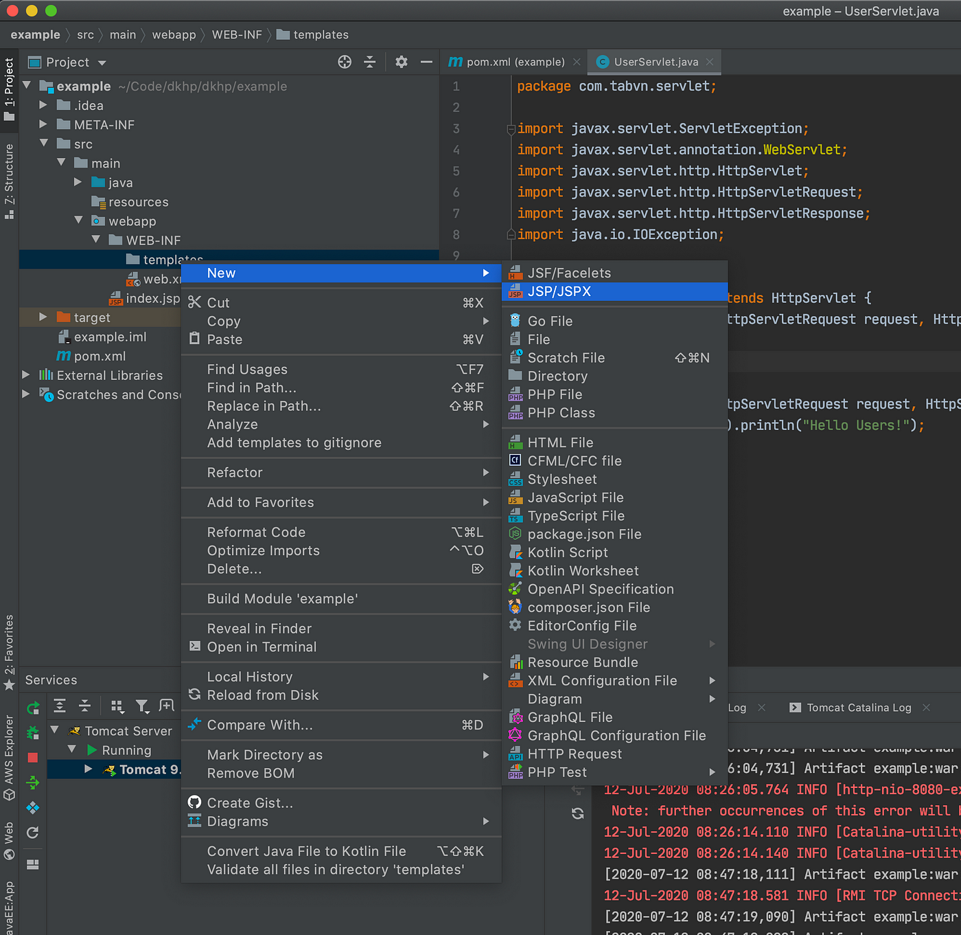Open Project panel settings gear

click(x=402, y=63)
